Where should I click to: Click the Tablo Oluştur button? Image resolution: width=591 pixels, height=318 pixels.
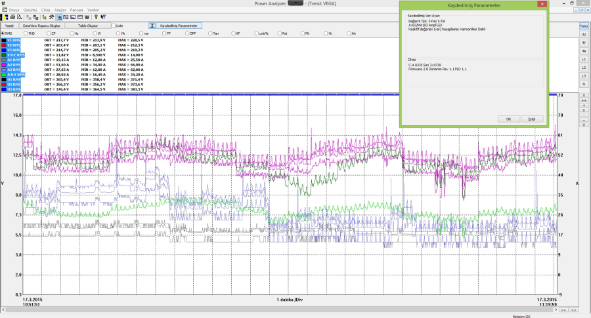88,26
